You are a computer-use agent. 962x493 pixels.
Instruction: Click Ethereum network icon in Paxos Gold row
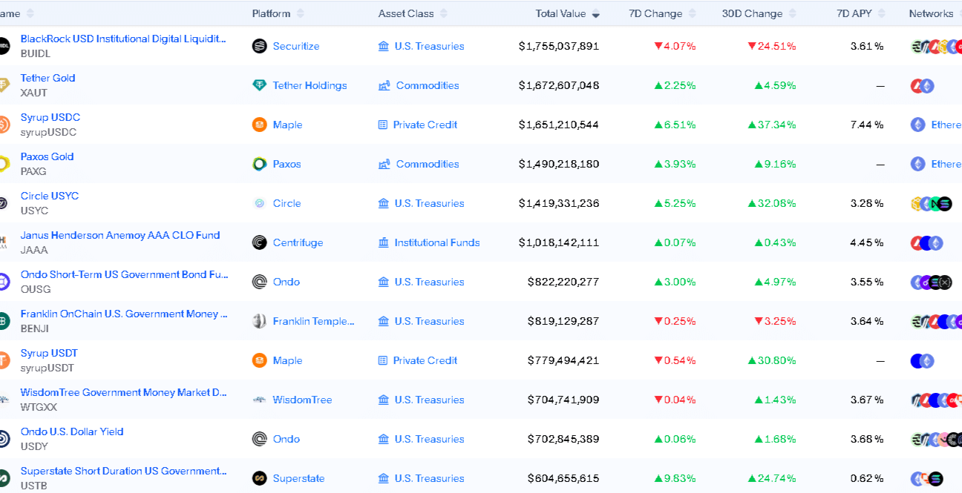(x=918, y=164)
